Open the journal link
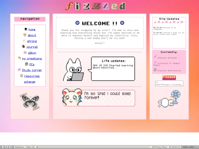Viewport: 199px width, 149px height. click(x=32, y=47)
